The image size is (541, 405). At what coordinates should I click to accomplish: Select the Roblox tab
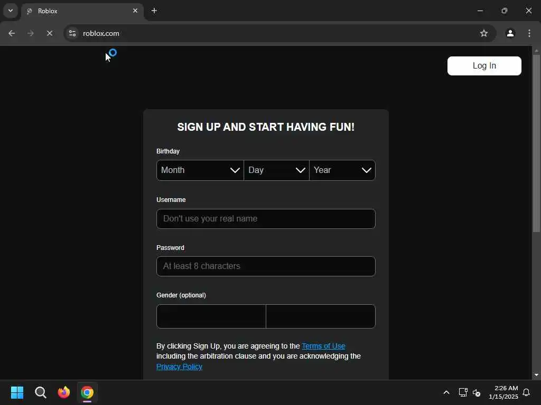(x=82, y=11)
